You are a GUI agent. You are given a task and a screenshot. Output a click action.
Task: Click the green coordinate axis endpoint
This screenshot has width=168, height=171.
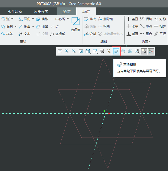[104, 111]
